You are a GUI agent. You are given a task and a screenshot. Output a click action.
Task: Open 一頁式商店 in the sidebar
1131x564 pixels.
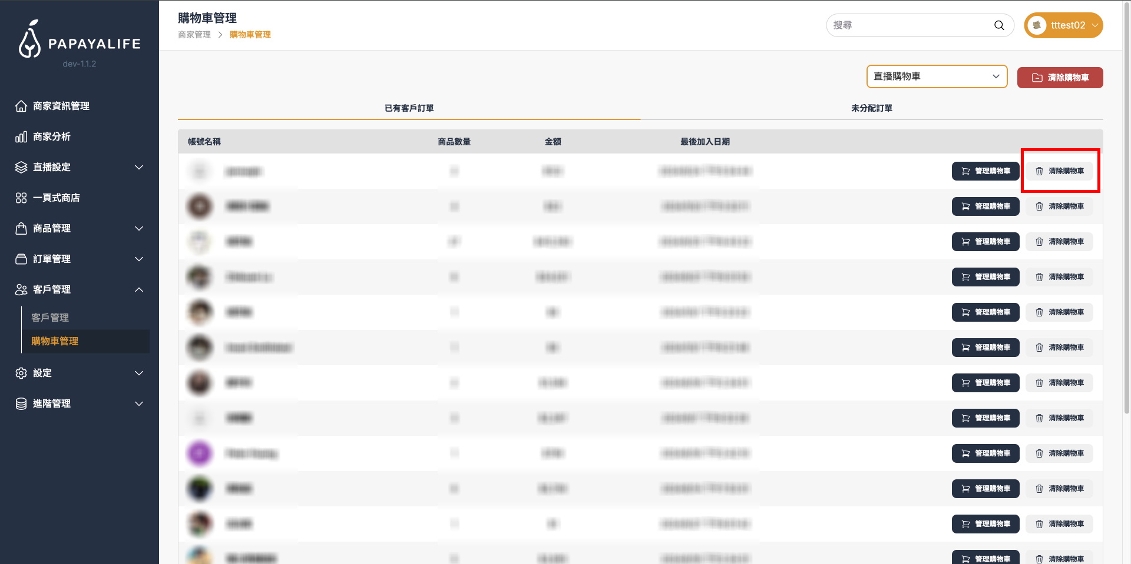click(57, 198)
